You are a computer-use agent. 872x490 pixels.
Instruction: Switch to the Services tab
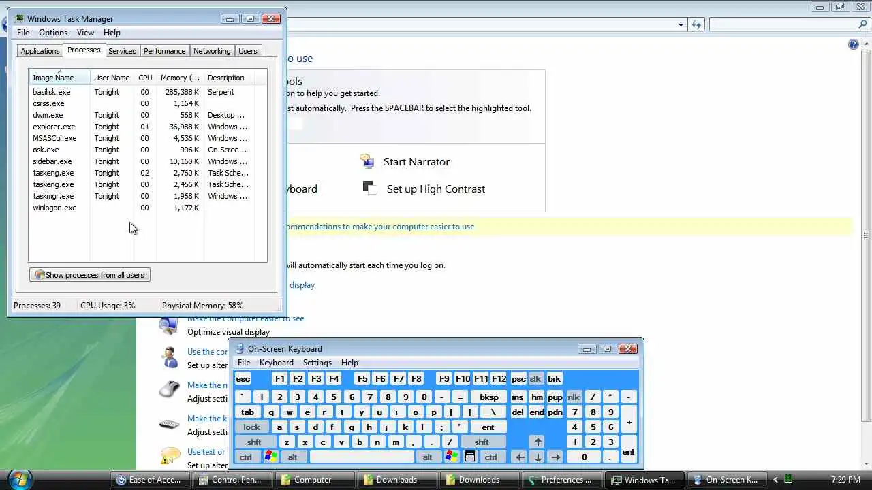[122, 51]
